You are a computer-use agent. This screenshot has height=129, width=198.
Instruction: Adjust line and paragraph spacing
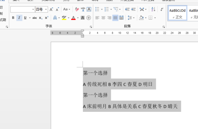pos(130,18)
